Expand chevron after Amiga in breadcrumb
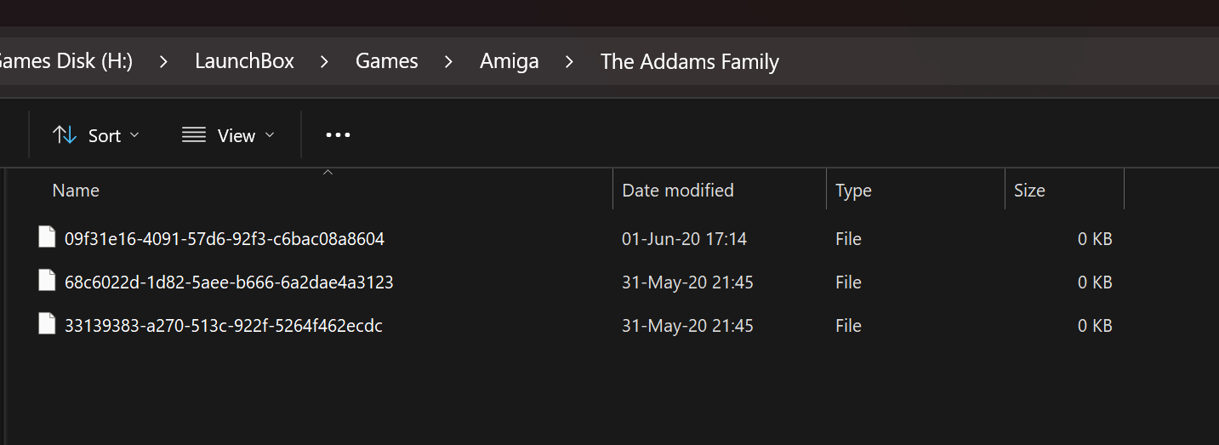The height and width of the screenshot is (445, 1219). [x=569, y=61]
